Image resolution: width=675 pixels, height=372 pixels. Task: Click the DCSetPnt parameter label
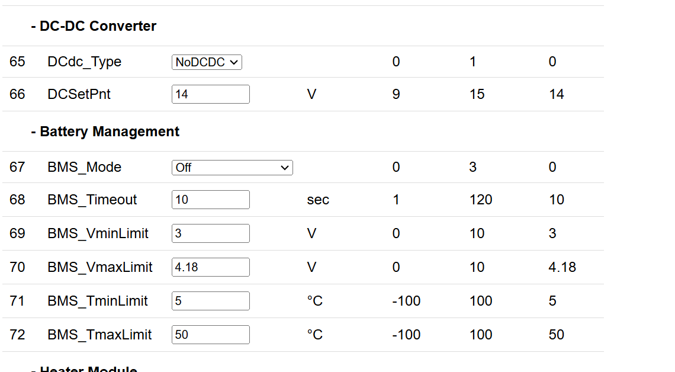click(79, 94)
